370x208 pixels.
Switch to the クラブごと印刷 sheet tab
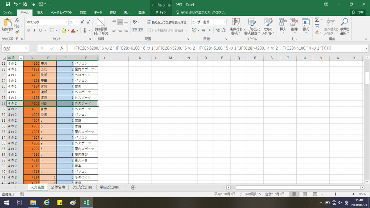[x=82, y=187]
